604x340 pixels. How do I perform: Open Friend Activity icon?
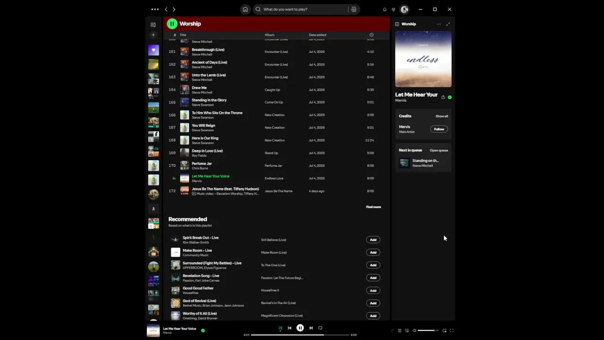(394, 9)
